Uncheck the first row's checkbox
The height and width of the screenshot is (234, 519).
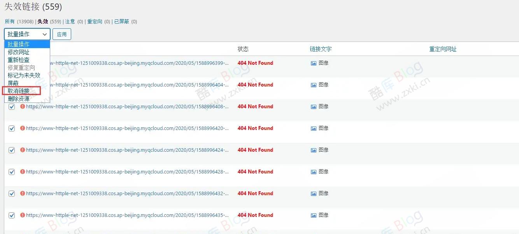(x=12, y=107)
